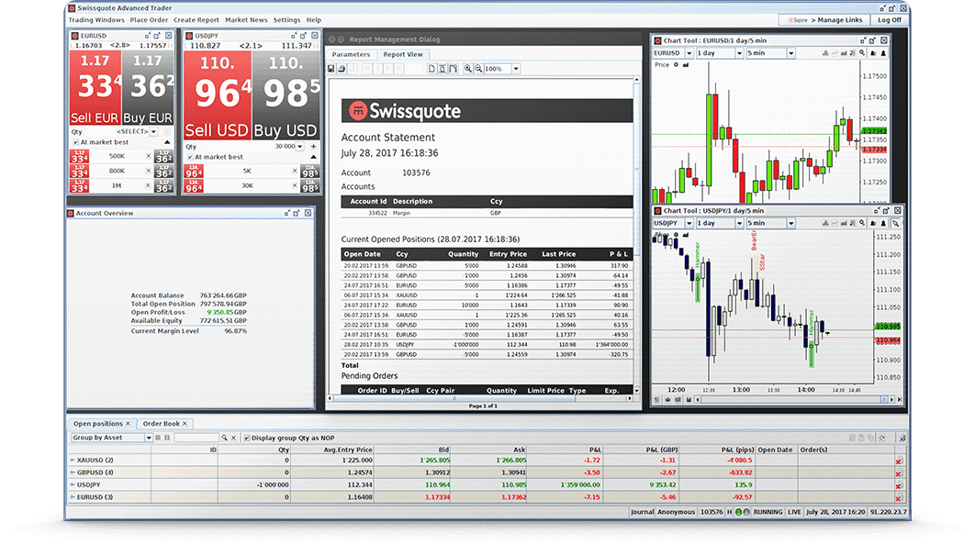Toggle Display group Qty as NOP
Screen dimensions: 975x545
(247, 438)
